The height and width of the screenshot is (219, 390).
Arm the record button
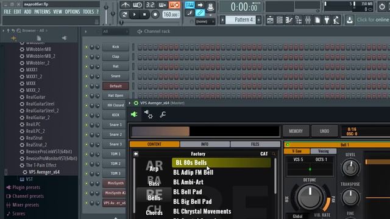(x=155, y=15)
